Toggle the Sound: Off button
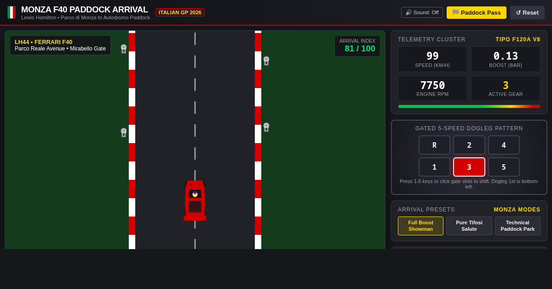Viewport: 552px width, 289px height. point(422,12)
